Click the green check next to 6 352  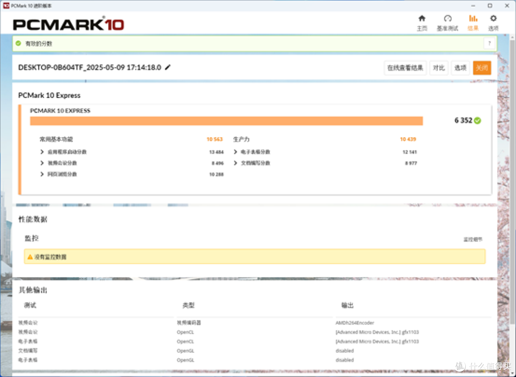[477, 120]
